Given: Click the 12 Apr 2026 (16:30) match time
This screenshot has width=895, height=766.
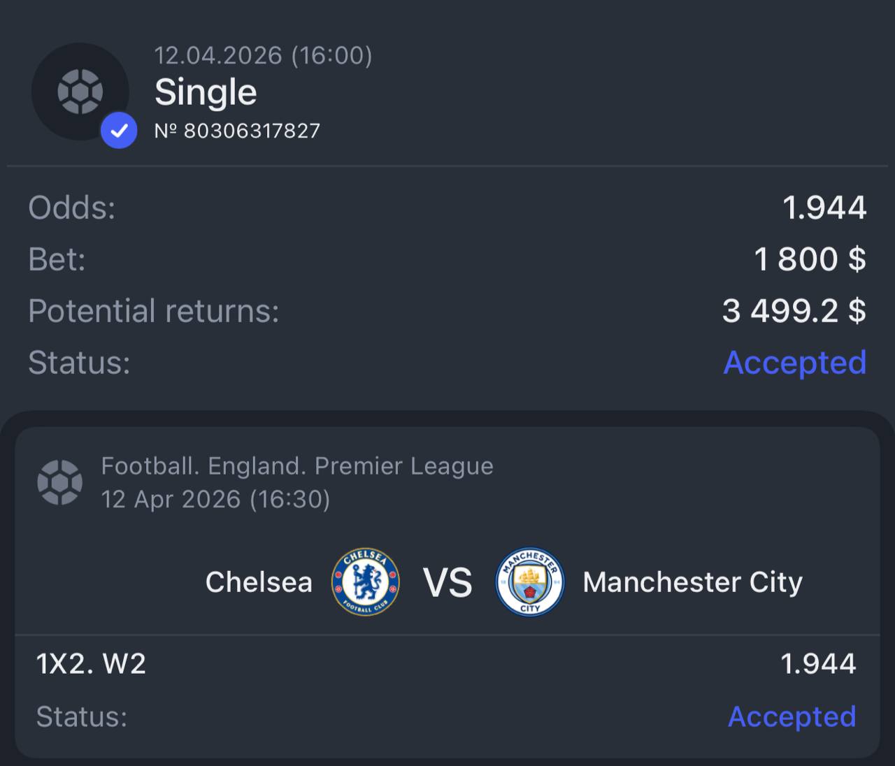Looking at the screenshot, I should pyautogui.click(x=215, y=499).
